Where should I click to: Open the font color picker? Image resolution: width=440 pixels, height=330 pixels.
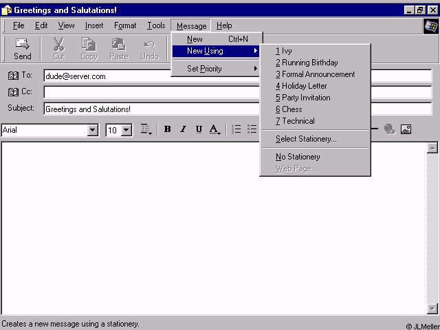pyautogui.click(x=215, y=129)
